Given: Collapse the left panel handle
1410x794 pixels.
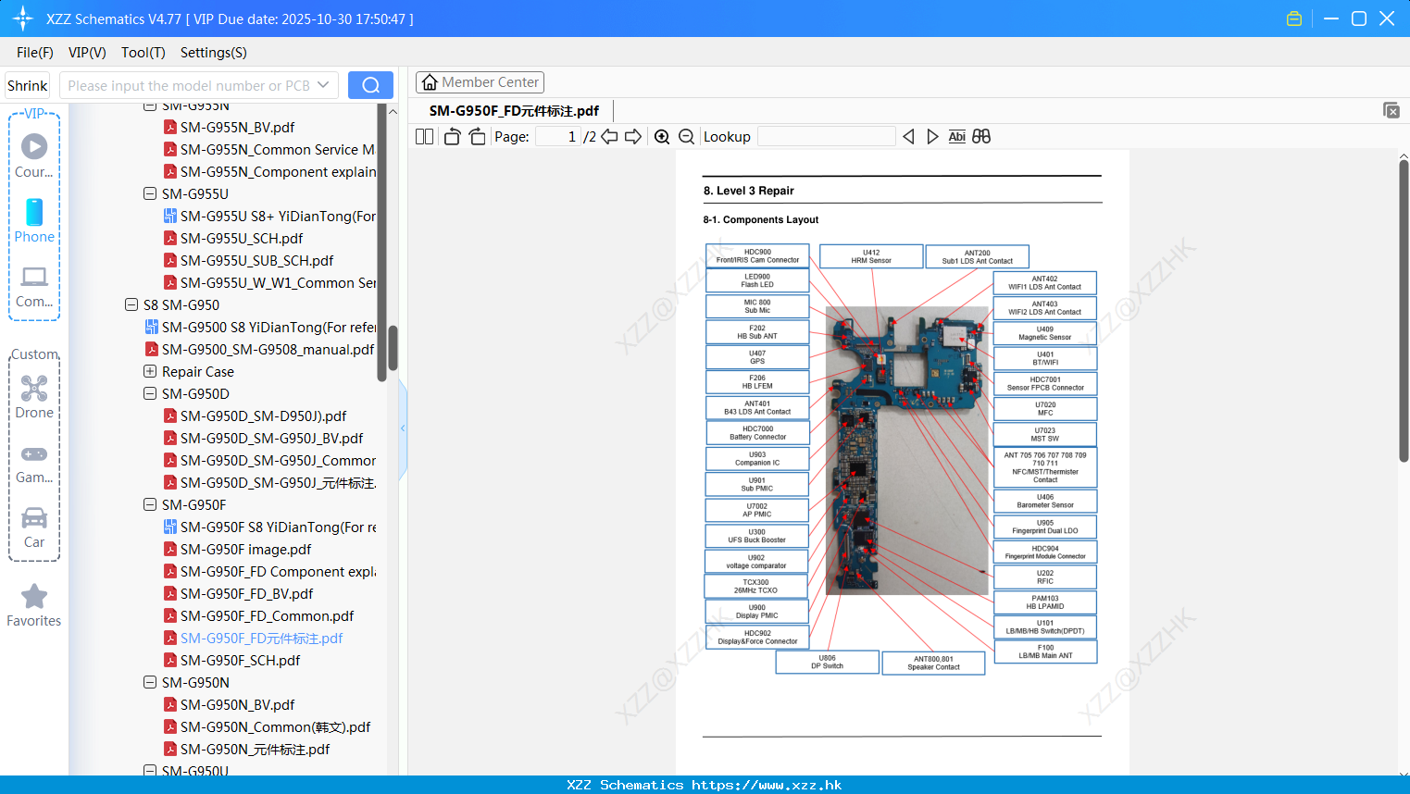Looking at the screenshot, I should click(x=403, y=428).
